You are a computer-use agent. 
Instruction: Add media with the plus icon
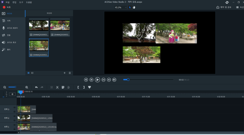[x=65, y=73]
